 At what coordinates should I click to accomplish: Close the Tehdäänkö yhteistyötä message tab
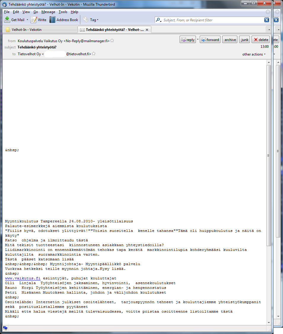pyautogui.click(x=147, y=30)
